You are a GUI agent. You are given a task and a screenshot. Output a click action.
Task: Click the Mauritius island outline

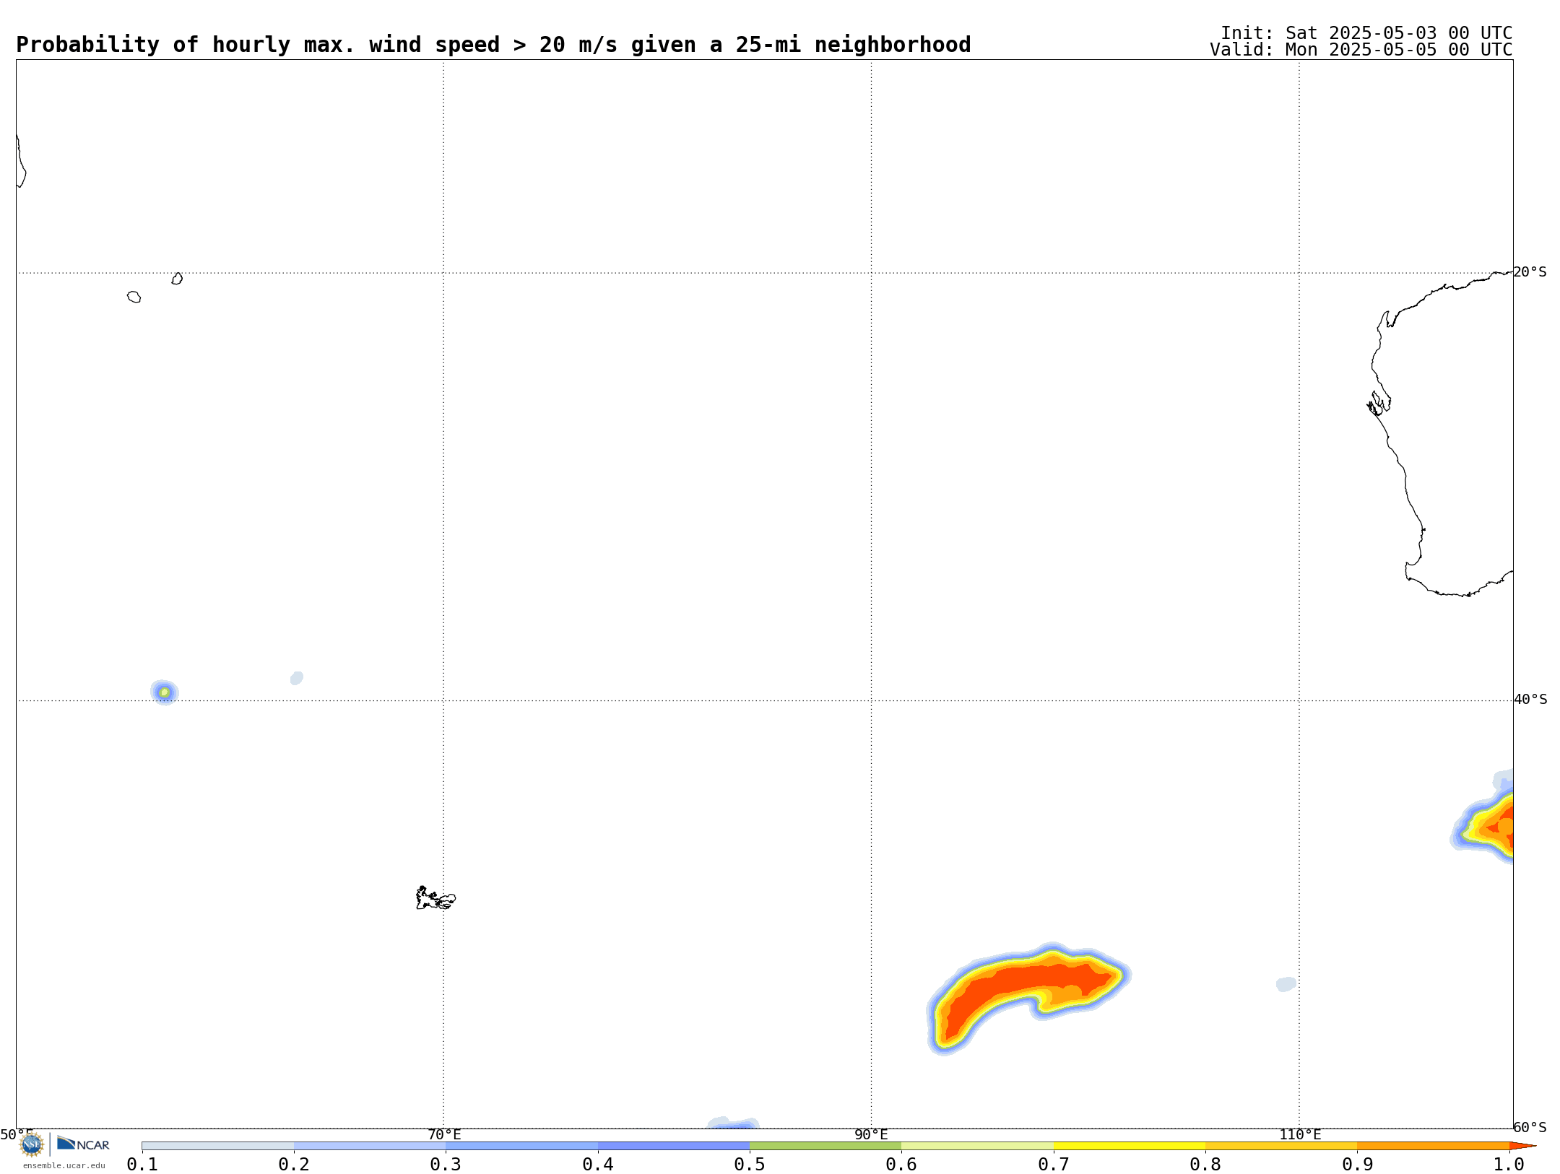pos(178,279)
